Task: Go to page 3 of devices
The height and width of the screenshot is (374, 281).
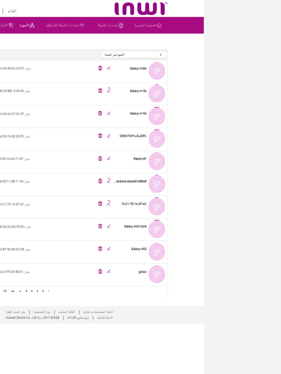Action: [37, 291]
